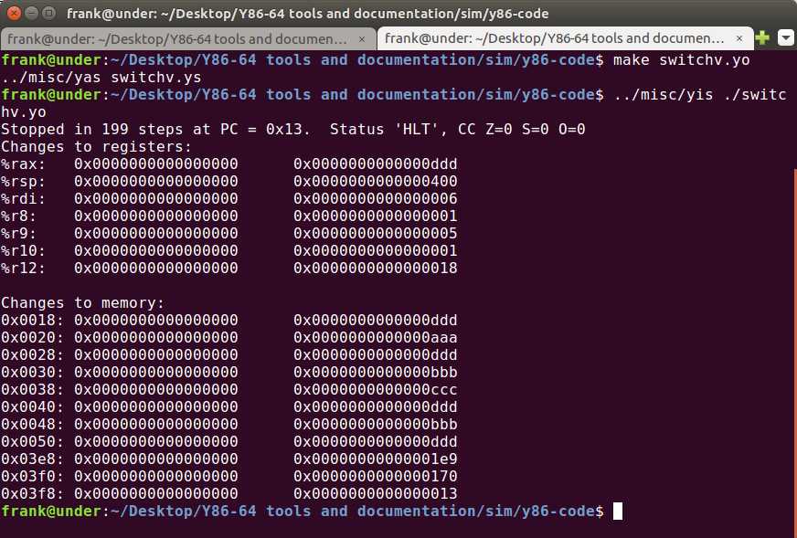Image resolution: width=797 pixels, height=538 pixels.
Task: Click 'Changes to memory:' heading
Action: coord(83,303)
